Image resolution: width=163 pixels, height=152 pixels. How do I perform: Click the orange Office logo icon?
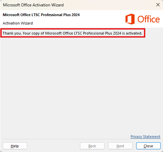(130, 19)
